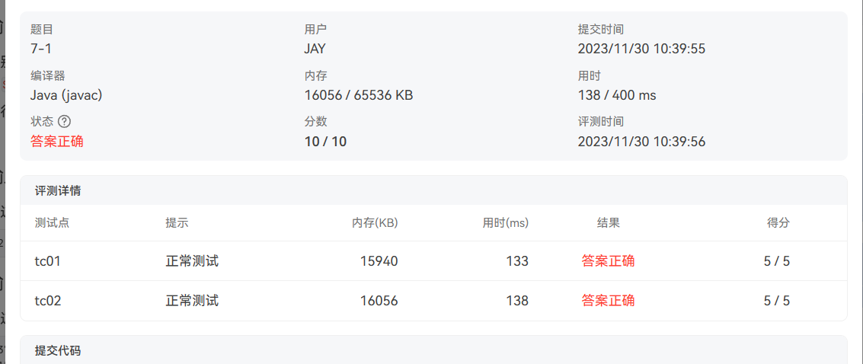
Task: Open problem 7-1 under 题目
Action: click(41, 49)
